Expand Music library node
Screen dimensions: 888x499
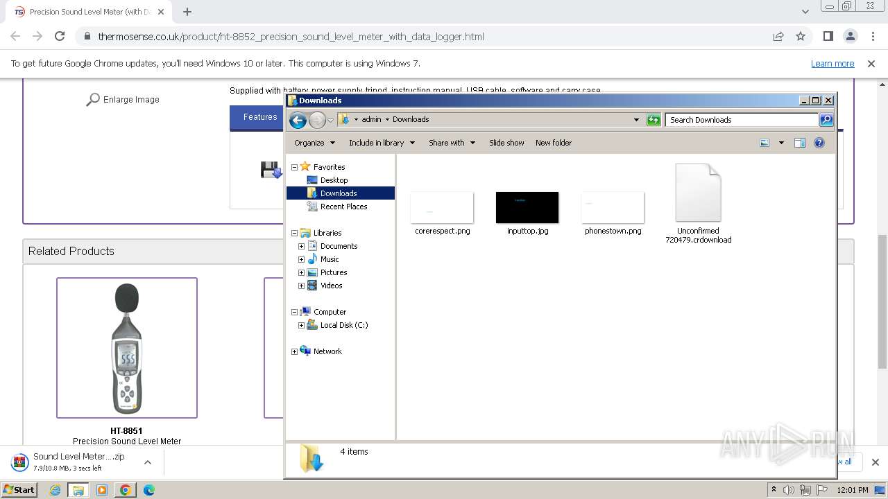click(x=301, y=259)
